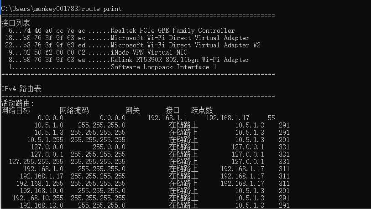This screenshot has height=209, width=371.
Task: Click the 127.0.0.0 network destination
Action: coord(47,147)
